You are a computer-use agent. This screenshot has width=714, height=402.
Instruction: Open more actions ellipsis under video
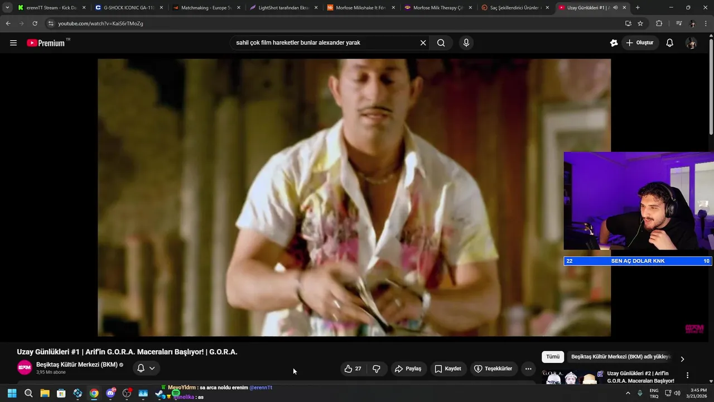[x=528, y=368]
